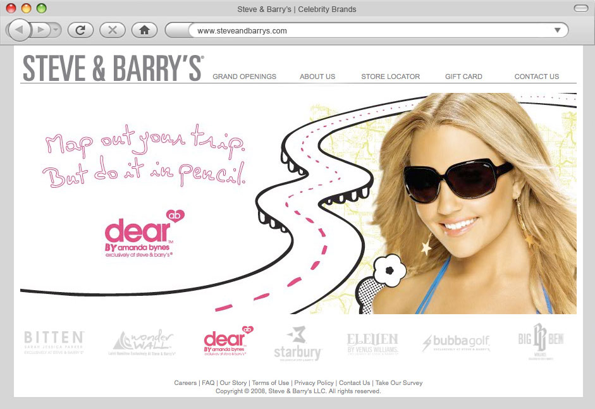
Task: Click the green zoom window button
Action: (x=41, y=8)
